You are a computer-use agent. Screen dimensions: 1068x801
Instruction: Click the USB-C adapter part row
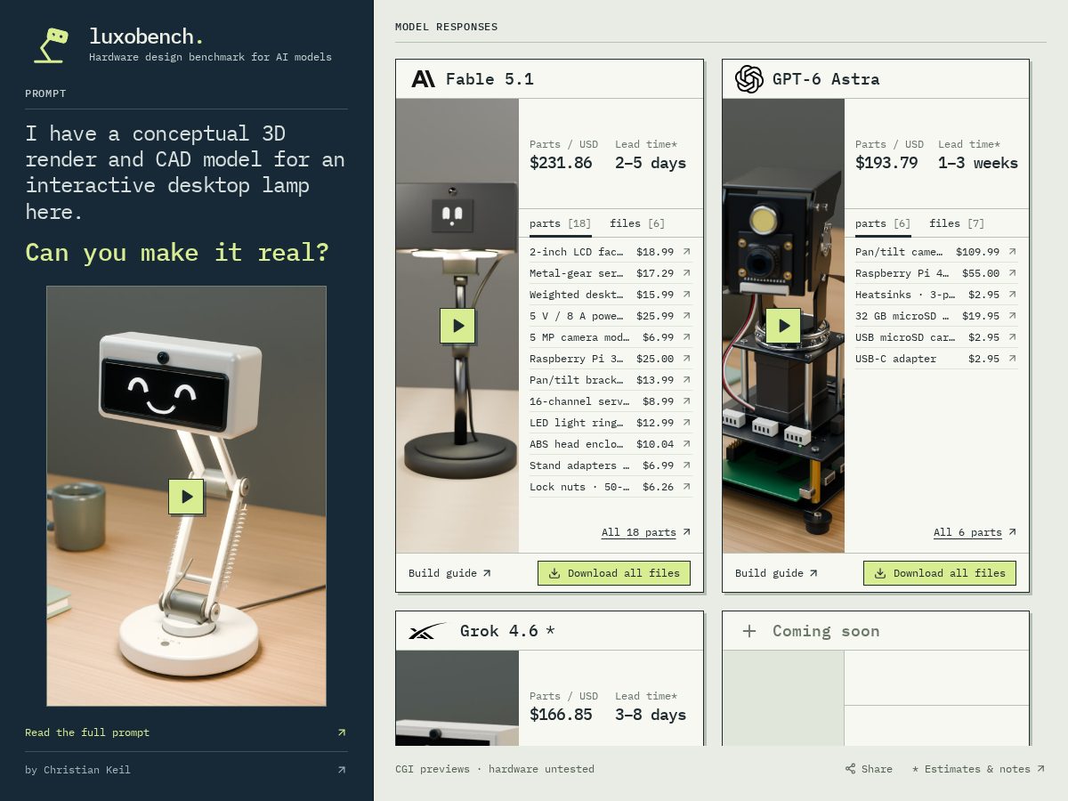point(936,359)
